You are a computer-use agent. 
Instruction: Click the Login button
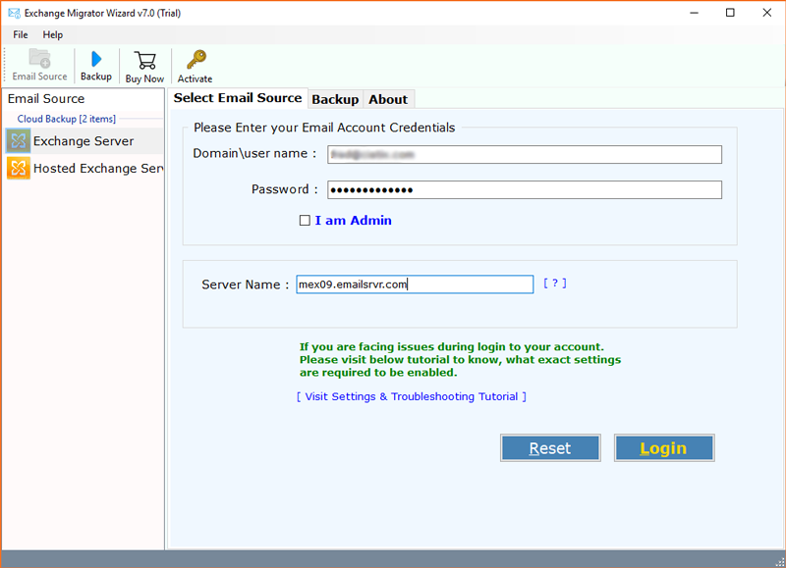(x=664, y=448)
